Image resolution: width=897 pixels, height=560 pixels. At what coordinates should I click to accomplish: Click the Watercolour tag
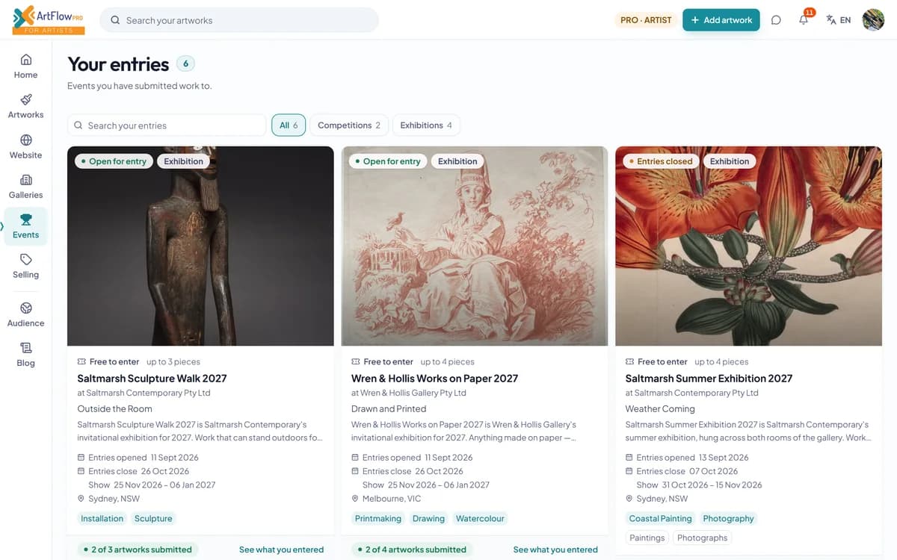[x=480, y=519]
